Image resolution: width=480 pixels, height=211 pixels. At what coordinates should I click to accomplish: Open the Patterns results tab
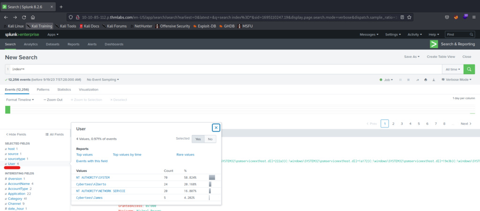tap(43, 90)
